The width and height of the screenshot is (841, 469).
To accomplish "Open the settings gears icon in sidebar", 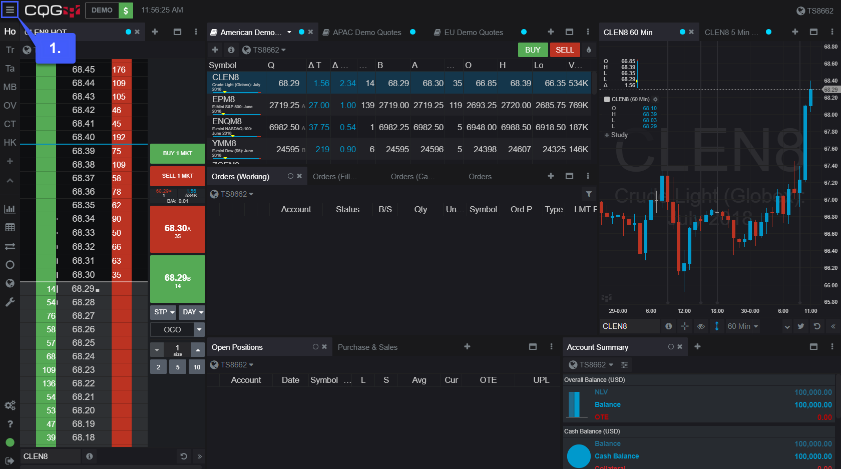I will point(10,405).
